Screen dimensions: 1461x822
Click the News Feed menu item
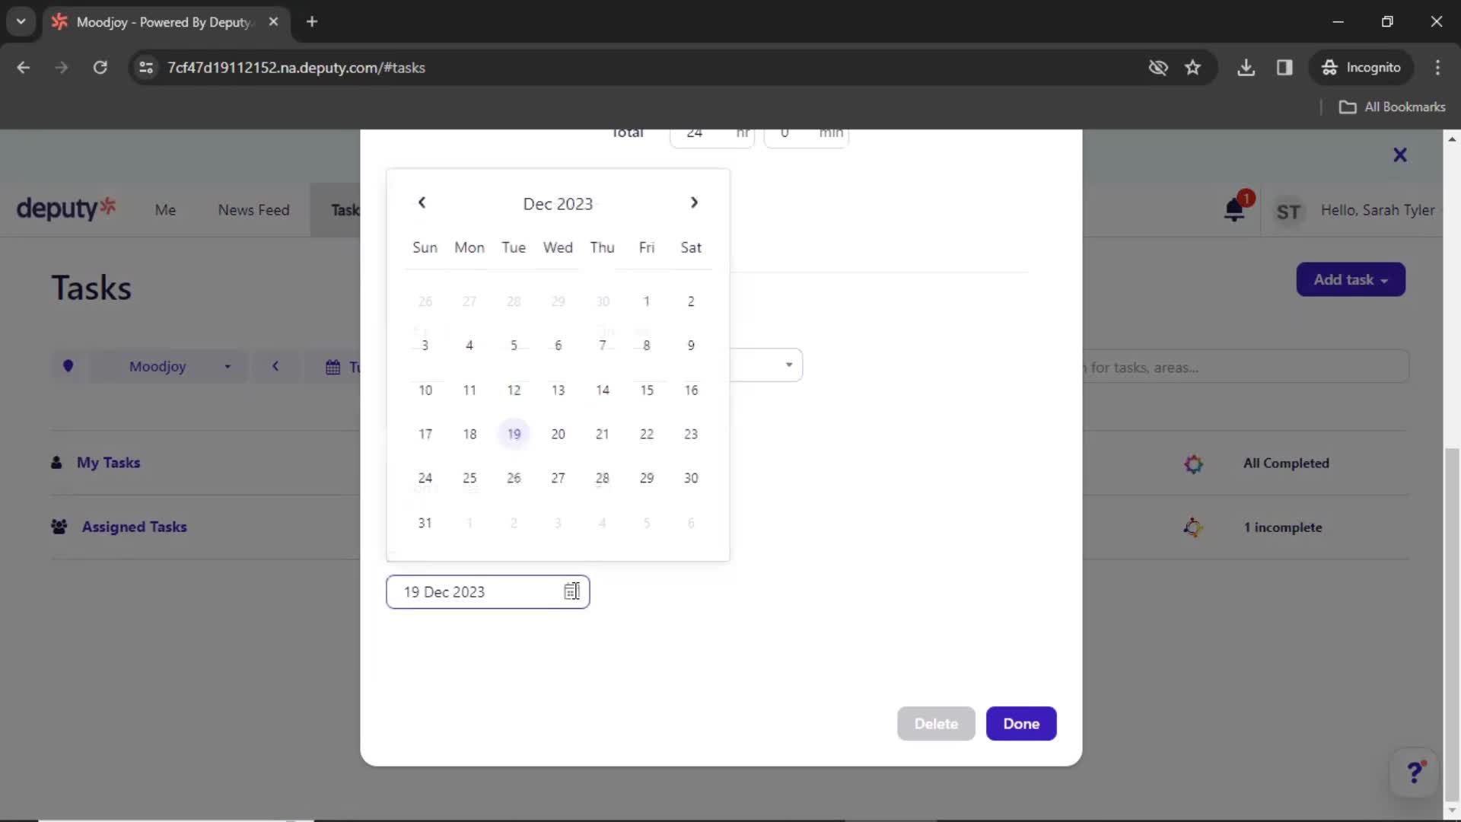click(253, 210)
